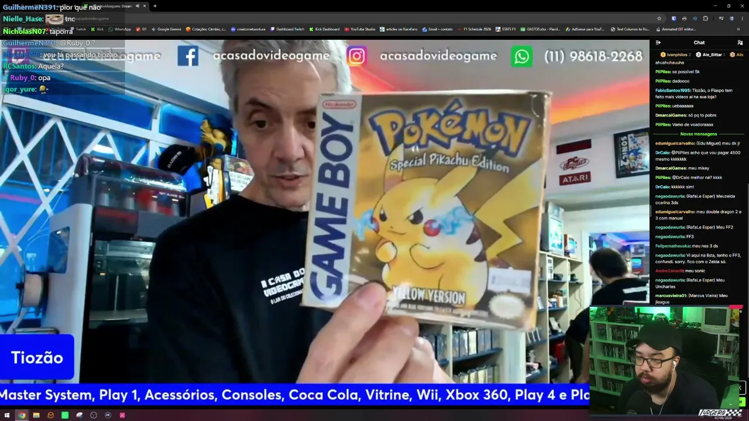Viewport: 749px width, 421px height.
Task: Click username Felipematheuska in chat
Action: click(672, 246)
